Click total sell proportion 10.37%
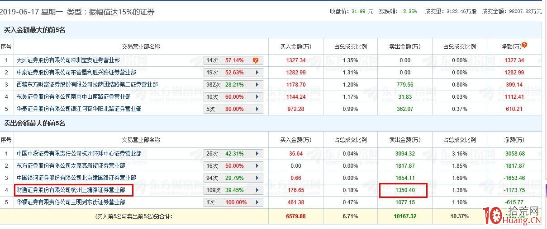Screen dimensions: 547x229 point(459,216)
